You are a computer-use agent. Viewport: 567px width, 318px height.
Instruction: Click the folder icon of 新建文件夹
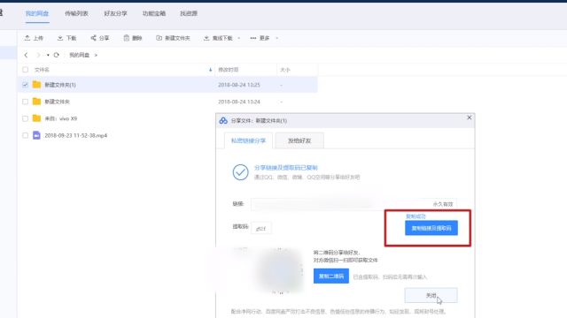(36, 102)
